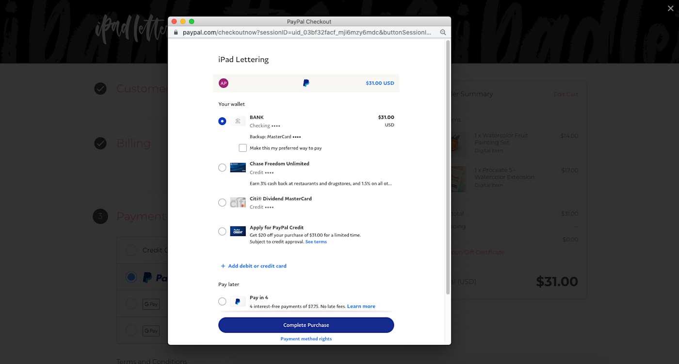Click the Billing step checkmark in background
The image size is (679, 364).
100,143
